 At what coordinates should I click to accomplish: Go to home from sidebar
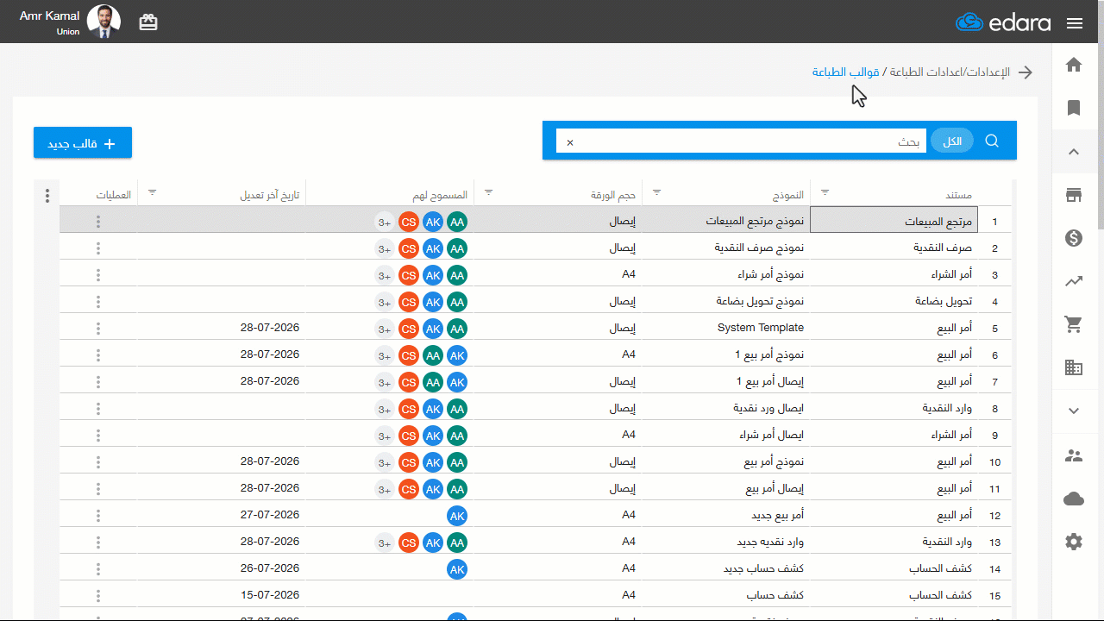(x=1074, y=65)
